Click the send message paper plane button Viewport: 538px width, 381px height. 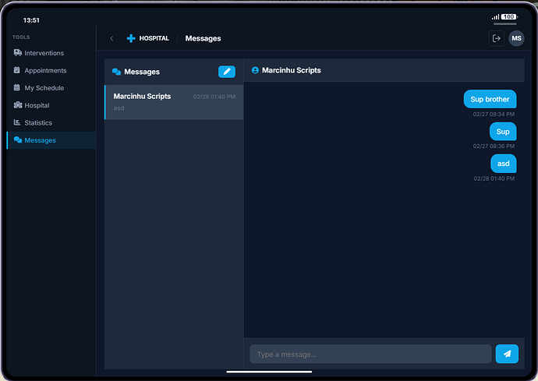click(x=507, y=355)
